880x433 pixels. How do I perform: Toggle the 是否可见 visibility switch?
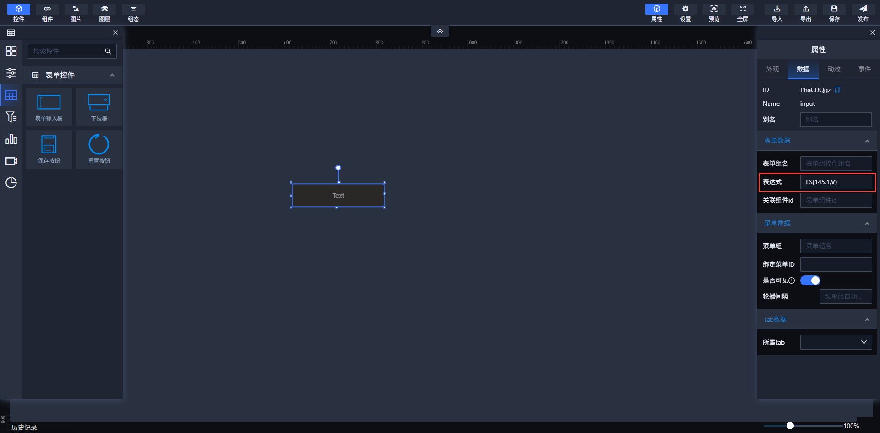[810, 280]
